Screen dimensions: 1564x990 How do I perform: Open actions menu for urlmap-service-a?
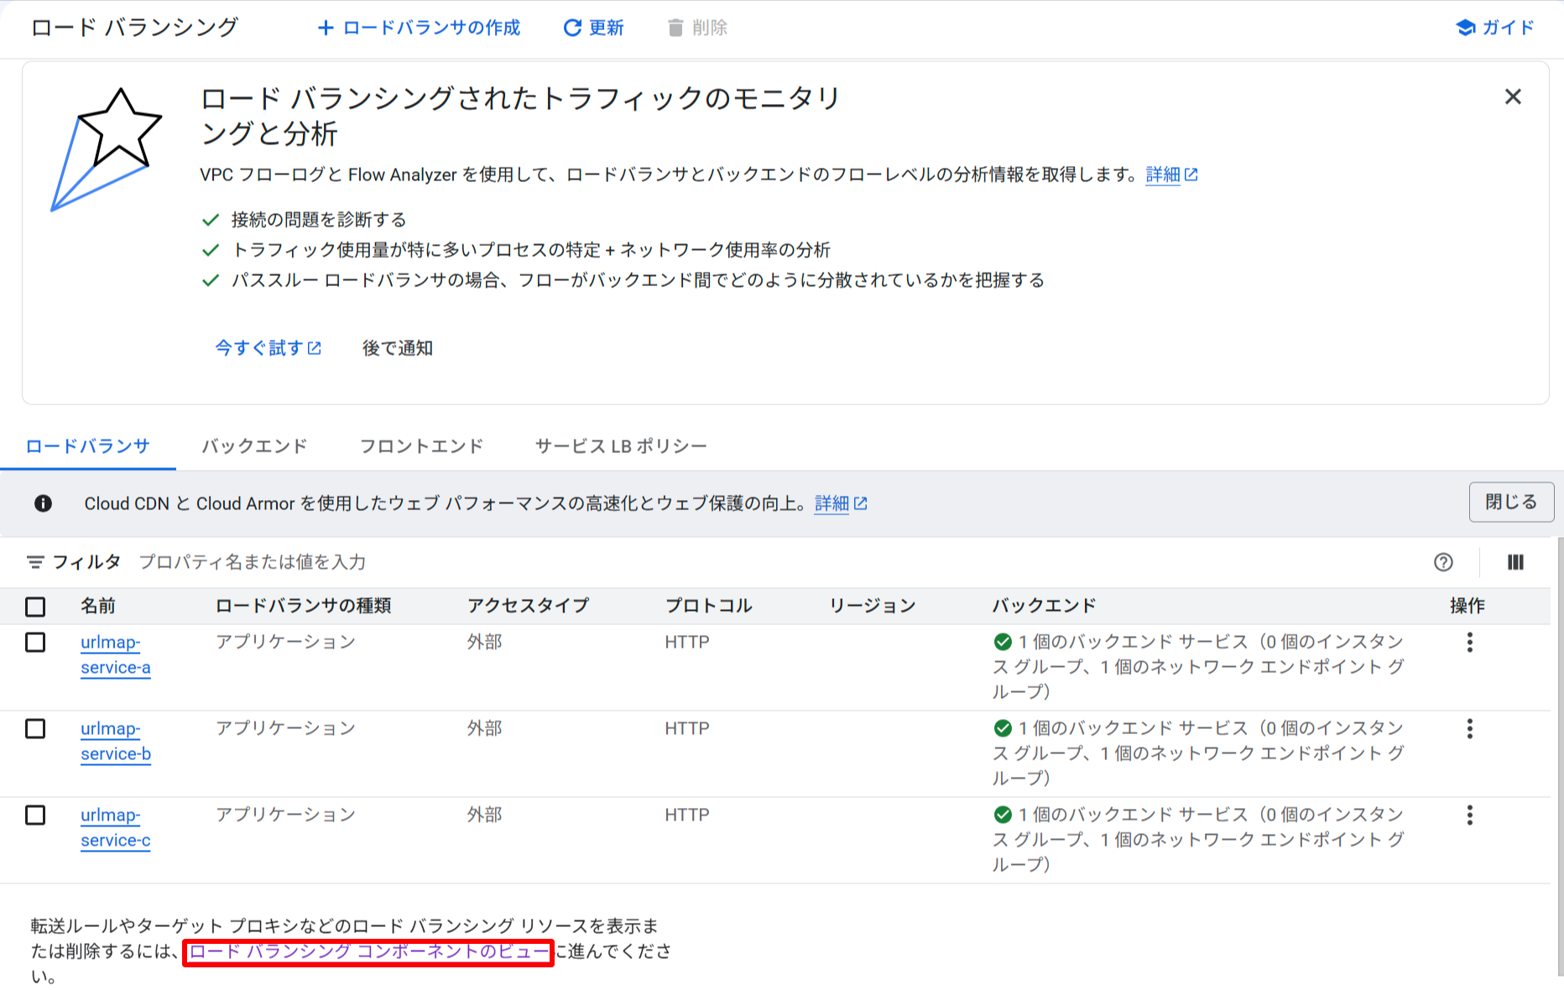pos(1469,643)
